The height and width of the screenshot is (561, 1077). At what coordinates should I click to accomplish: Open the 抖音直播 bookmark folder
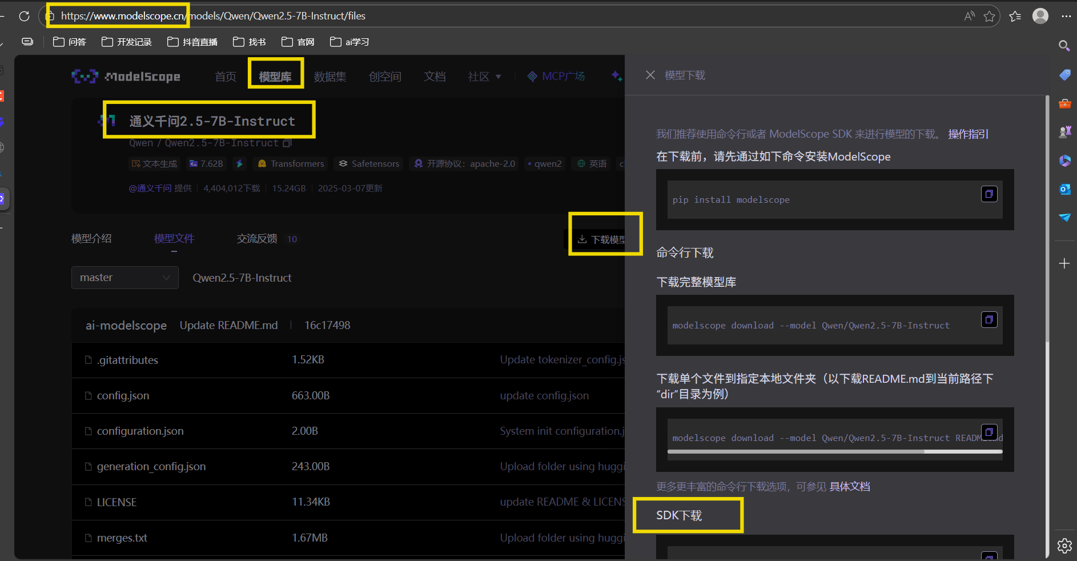[192, 42]
